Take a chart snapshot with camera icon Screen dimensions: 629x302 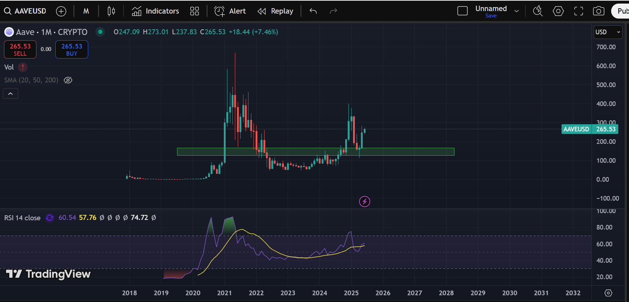pos(599,11)
